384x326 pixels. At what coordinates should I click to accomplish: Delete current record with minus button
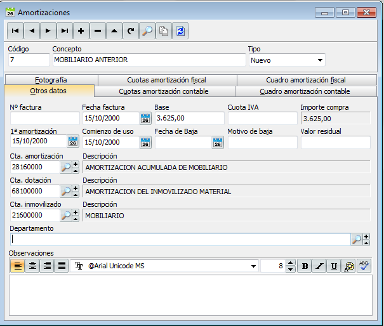(98, 31)
